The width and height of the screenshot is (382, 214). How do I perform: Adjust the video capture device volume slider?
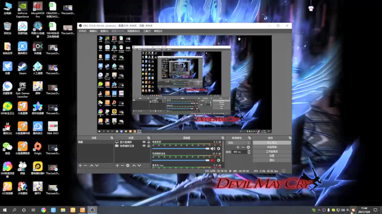180,160
